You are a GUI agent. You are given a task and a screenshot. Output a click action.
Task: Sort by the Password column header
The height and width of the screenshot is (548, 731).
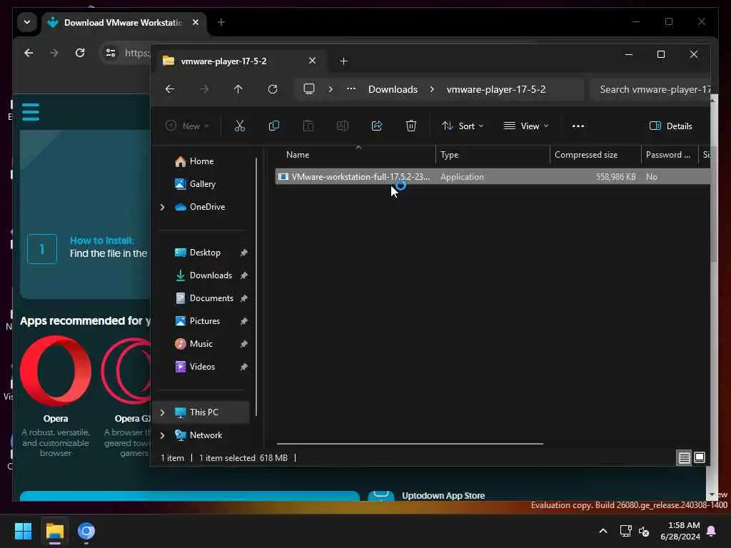click(x=670, y=155)
